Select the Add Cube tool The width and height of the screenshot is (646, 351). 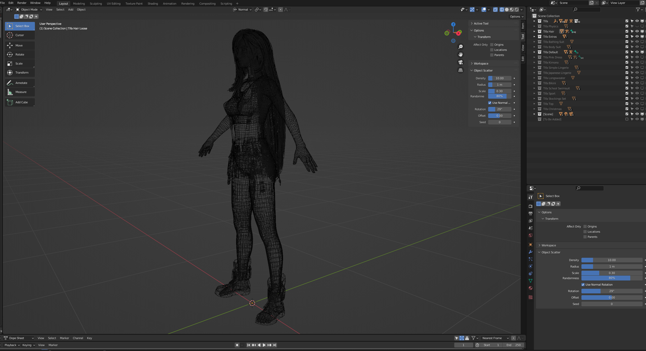point(20,102)
